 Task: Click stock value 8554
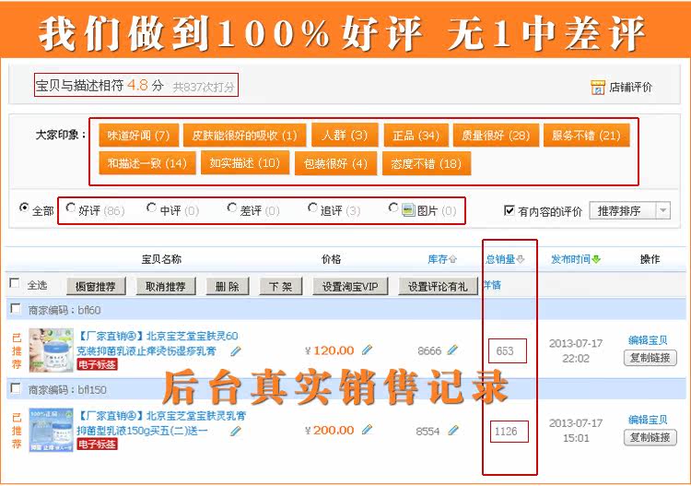tap(427, 431)
